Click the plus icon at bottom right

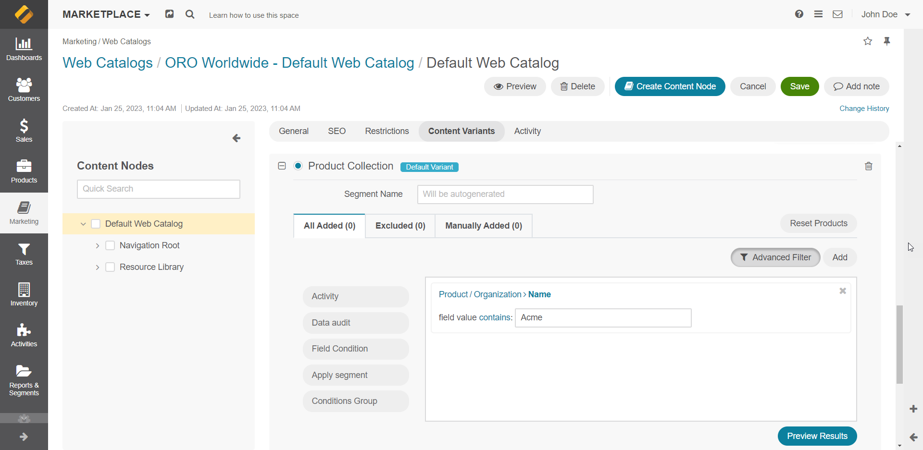tap(913, 409)
